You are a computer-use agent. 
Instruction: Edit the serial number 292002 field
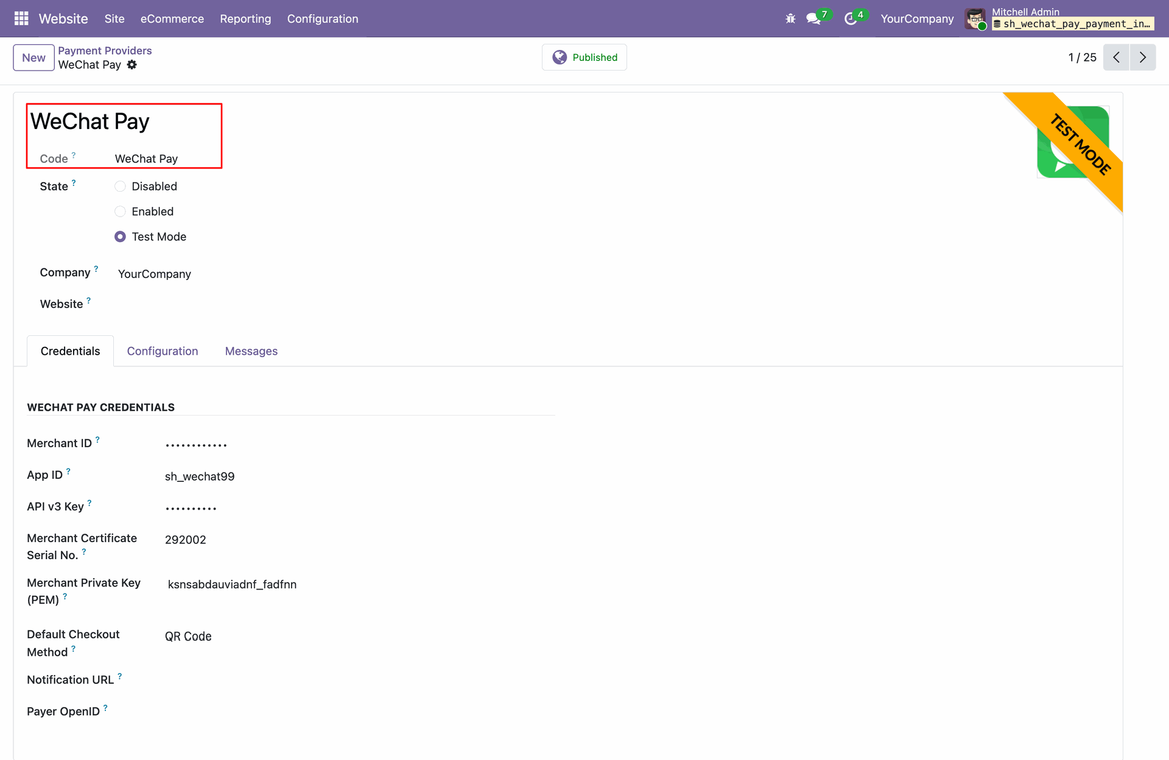(359, 540)
